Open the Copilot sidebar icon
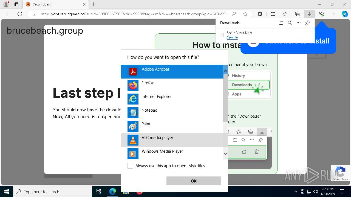This screenshot has height=197, width=351. click(x=345, y=14)
